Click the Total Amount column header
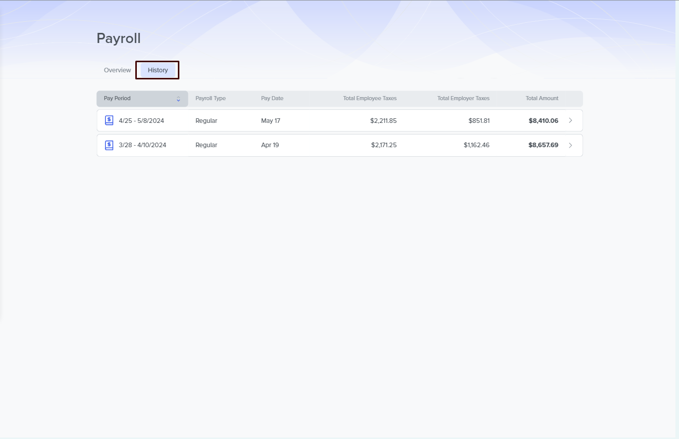The height and width of the screenshot is (439, 679). tap(542, 99)
